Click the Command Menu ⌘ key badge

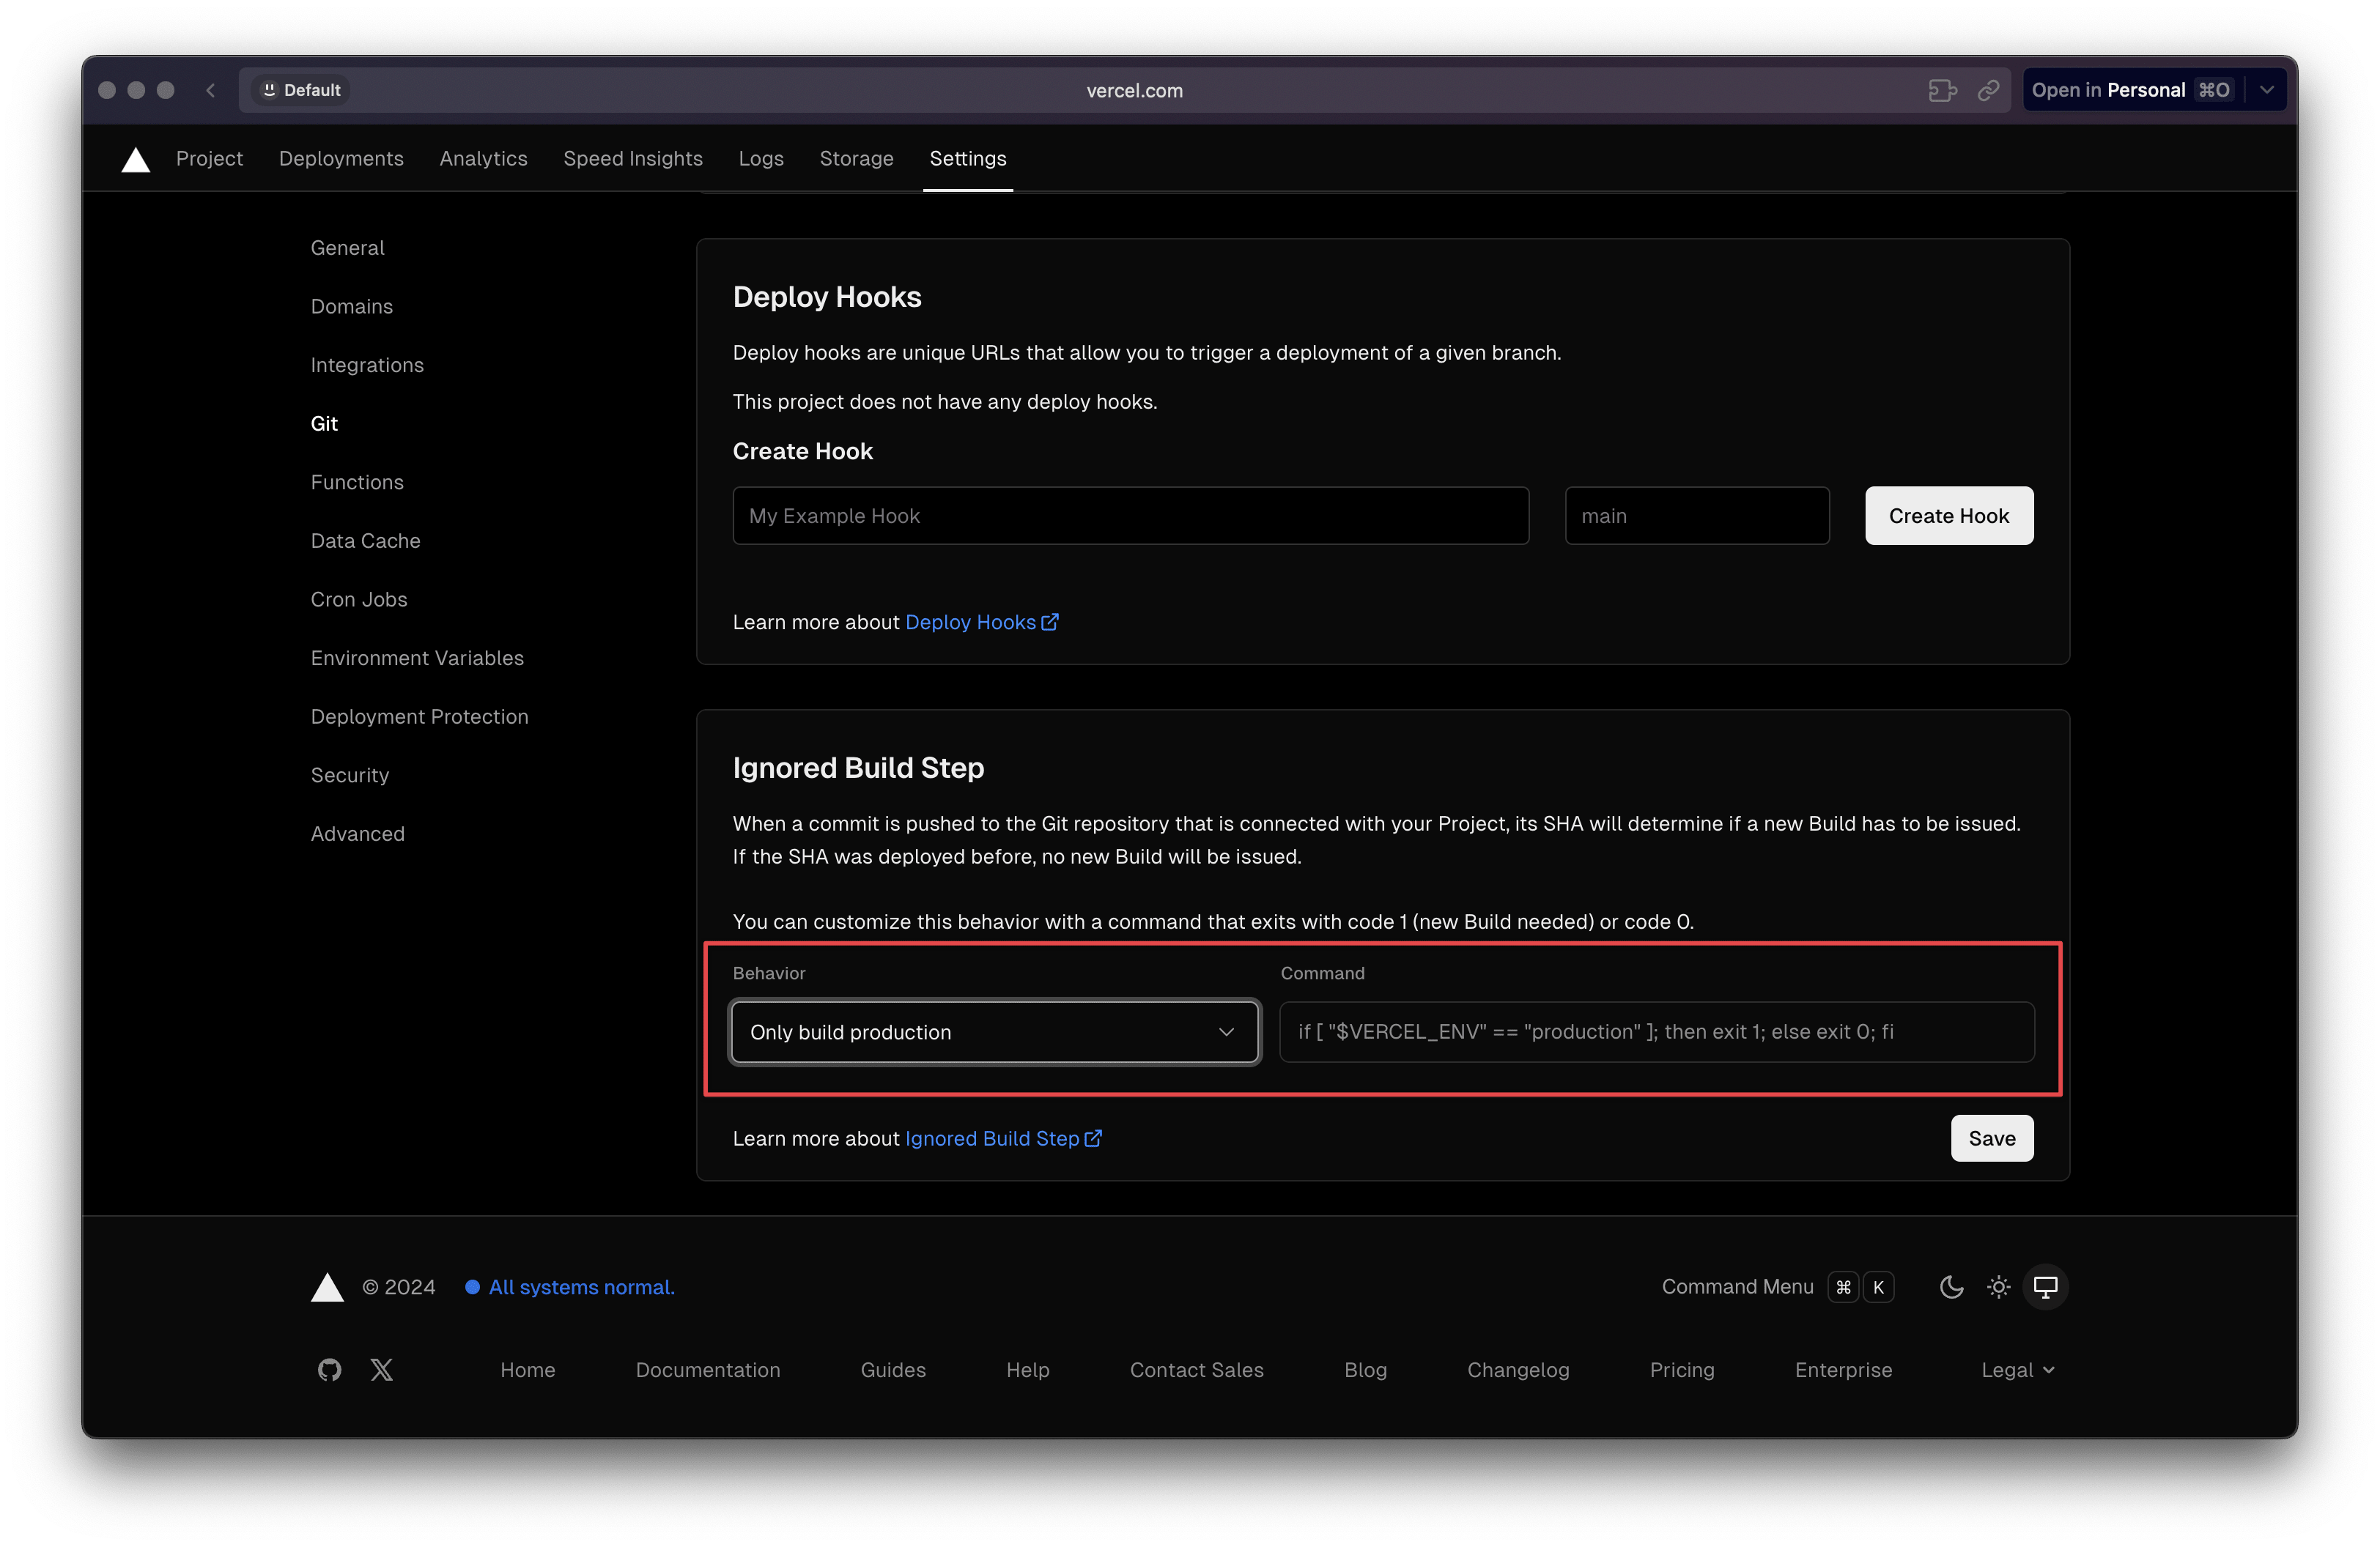point(1843,1286)
